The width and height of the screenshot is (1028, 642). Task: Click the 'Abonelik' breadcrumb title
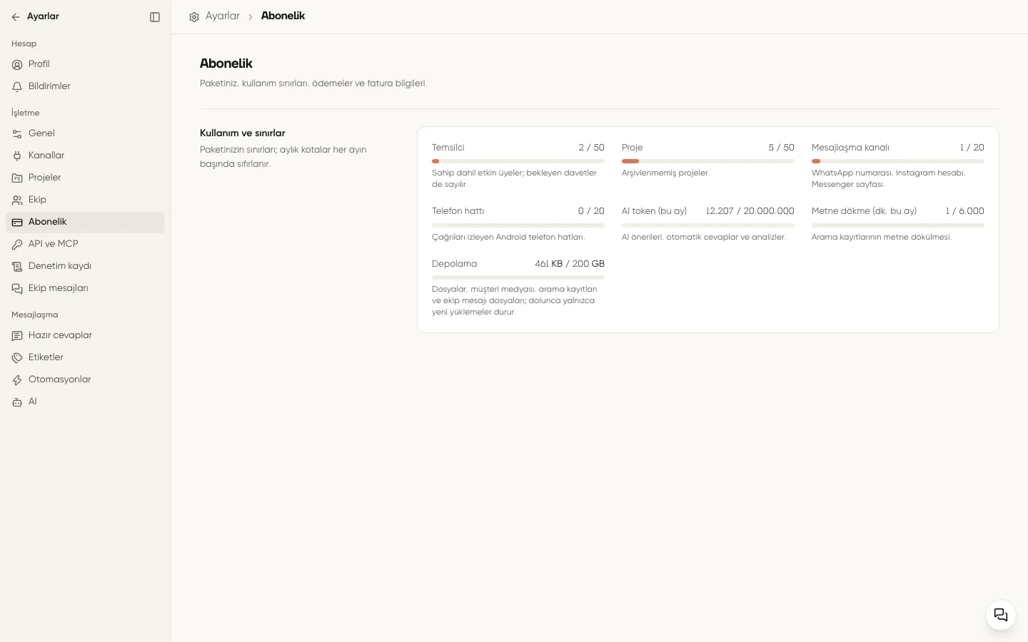point(283,16)
